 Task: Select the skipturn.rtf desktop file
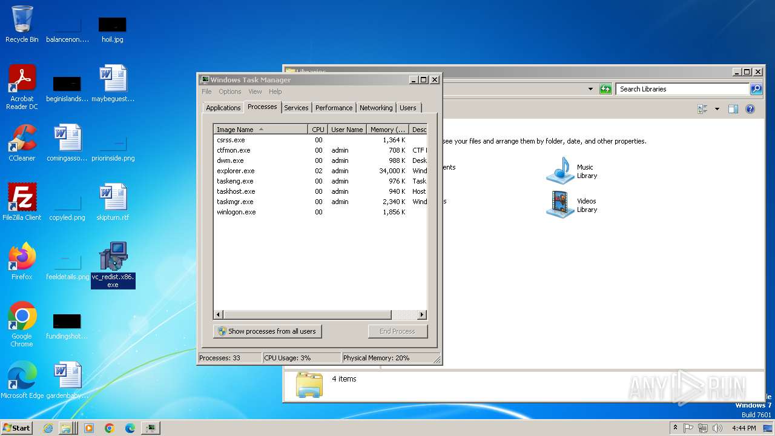click(113, 202)
